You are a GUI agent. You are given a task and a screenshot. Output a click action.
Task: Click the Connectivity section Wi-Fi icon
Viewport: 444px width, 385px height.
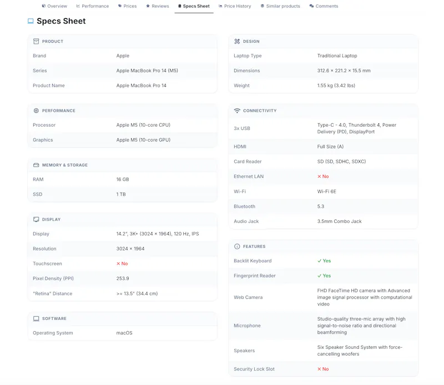pyautogui.click(x=237, y=111)
